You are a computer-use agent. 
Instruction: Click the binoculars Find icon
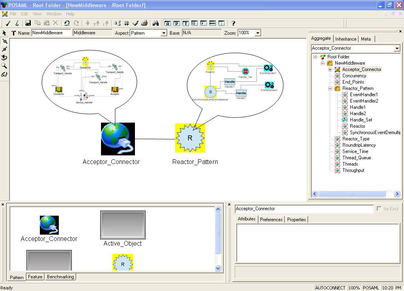pos(155,23)
